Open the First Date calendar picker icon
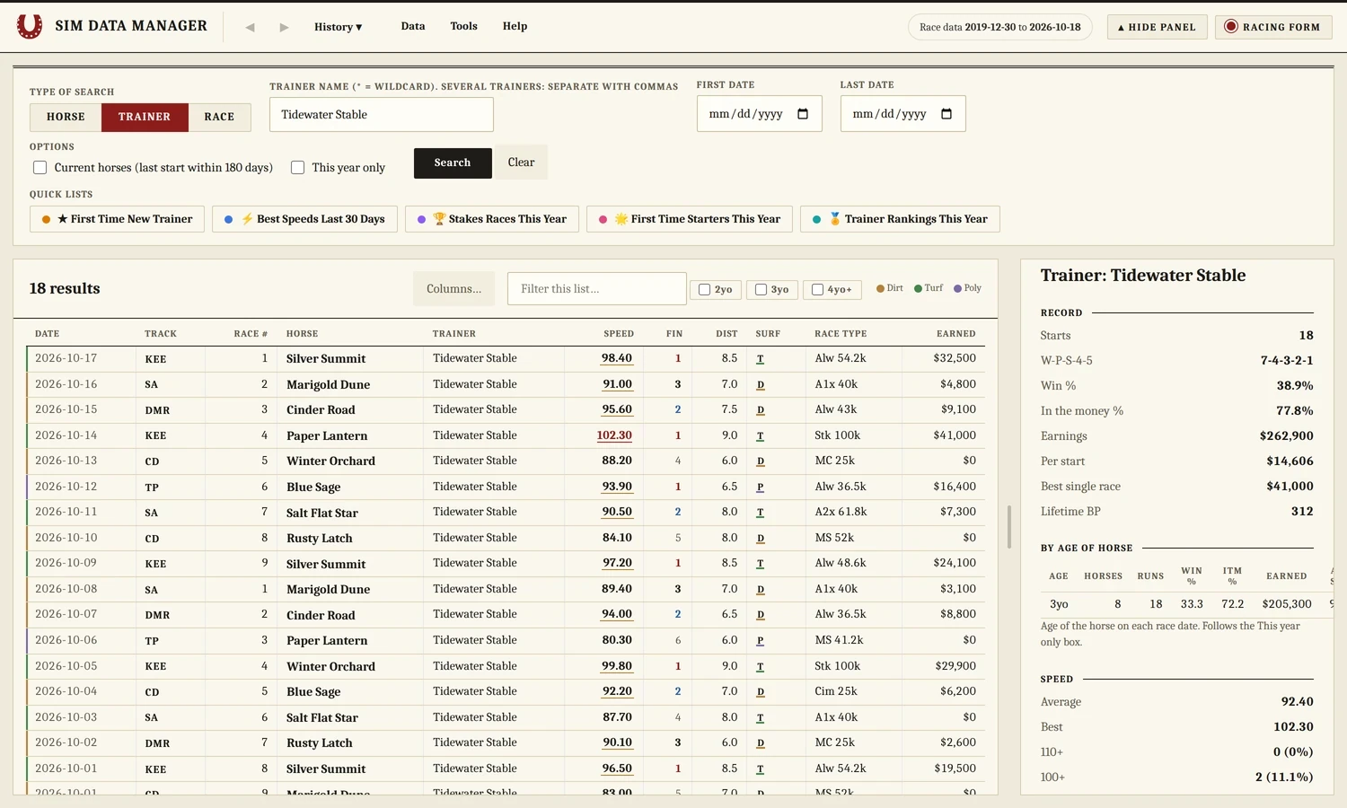Viewport: 1347px width, 808px height. click(803, 114)
